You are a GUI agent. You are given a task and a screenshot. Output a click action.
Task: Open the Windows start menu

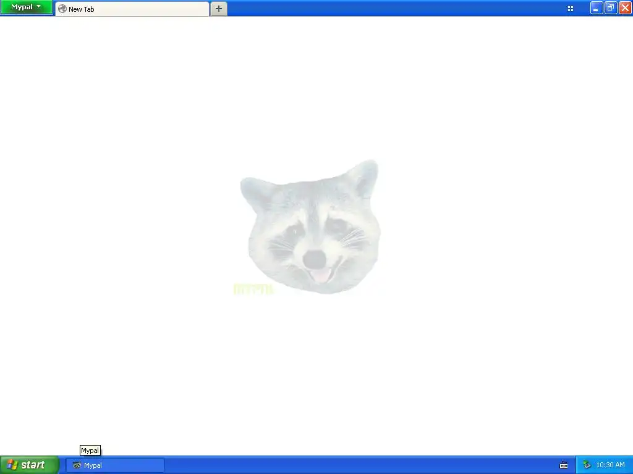[x=30, y=465]
